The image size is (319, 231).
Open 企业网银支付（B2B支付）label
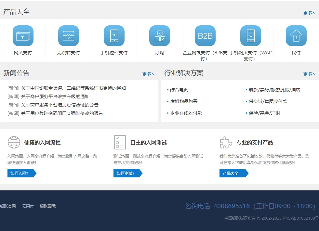(205, 56)
